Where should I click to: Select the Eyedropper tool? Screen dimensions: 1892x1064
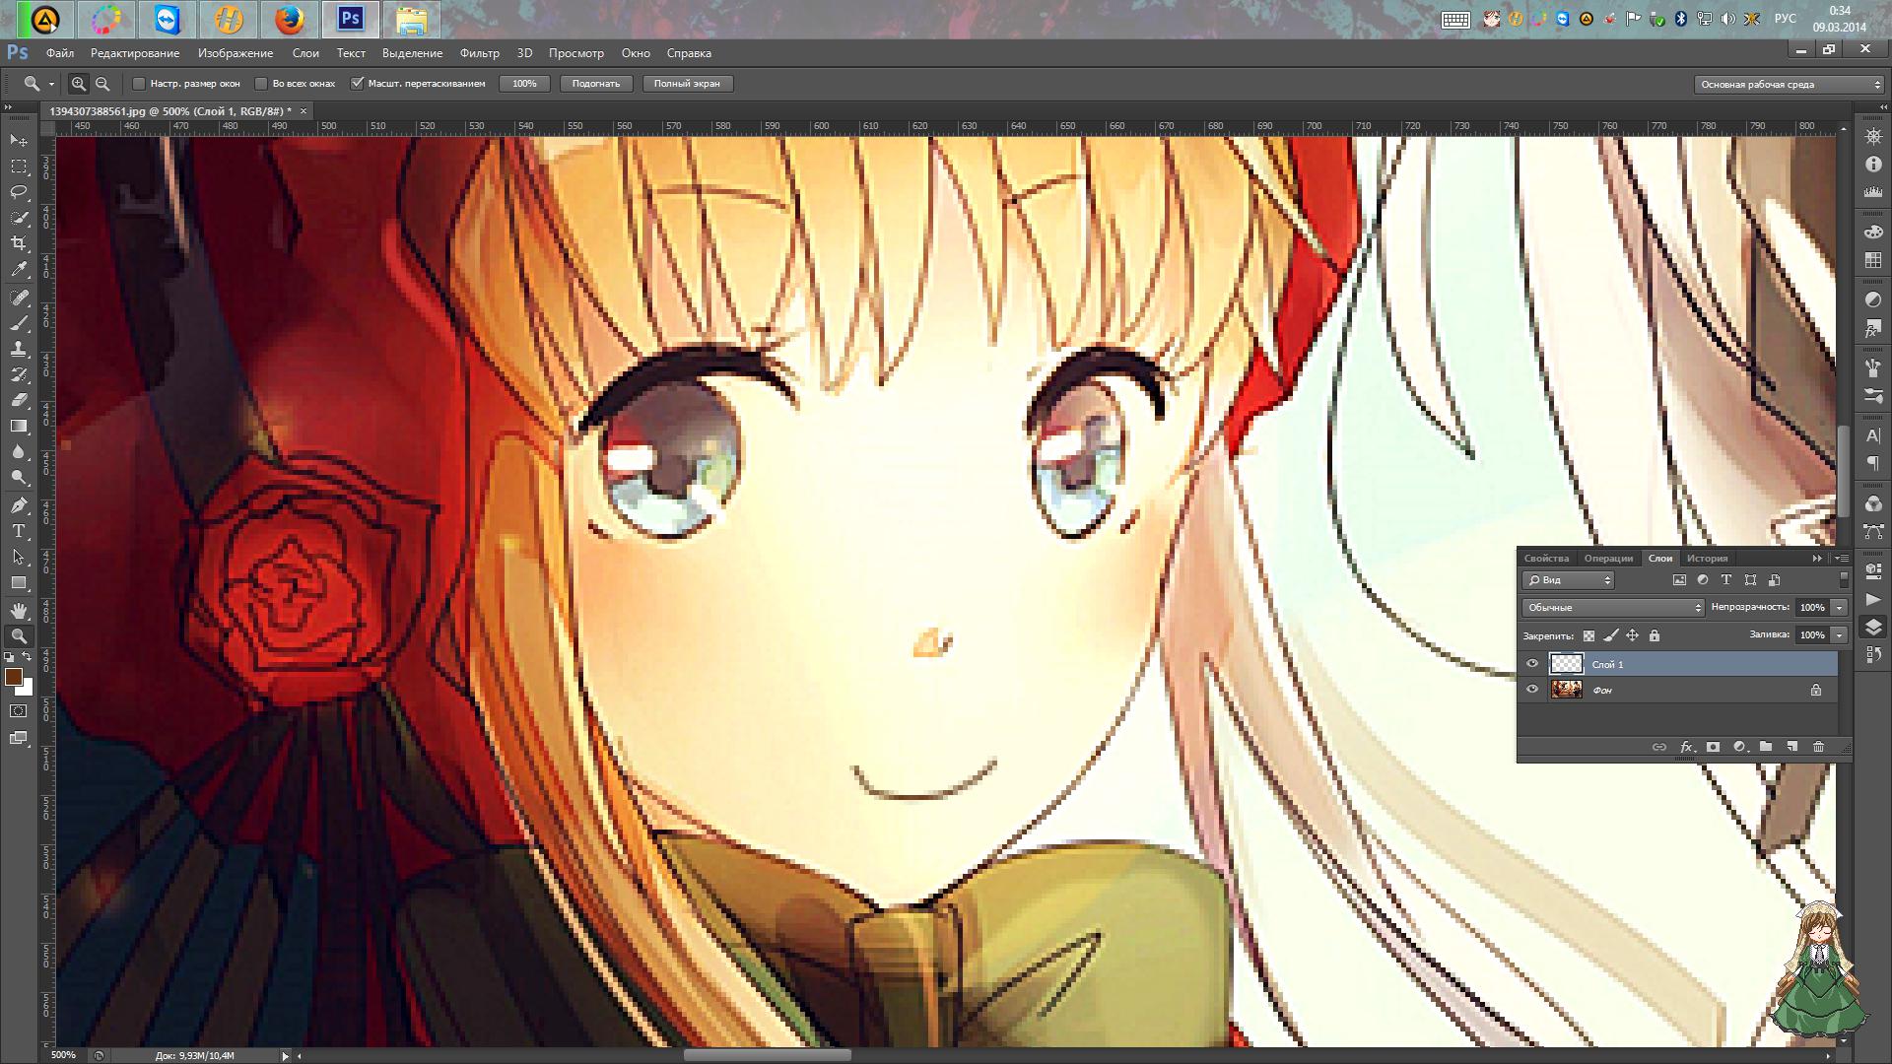pos(19,269)
